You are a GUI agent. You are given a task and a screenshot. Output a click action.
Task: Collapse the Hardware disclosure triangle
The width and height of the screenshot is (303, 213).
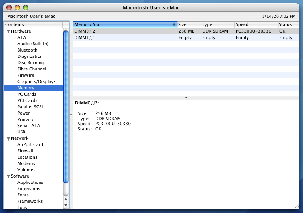(x=8, y=31)
